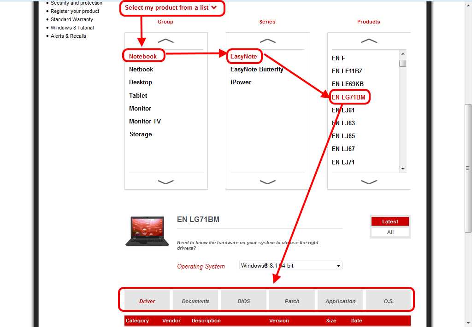Screen dimensions: 472x327
Task: Choose Monitor TV group
Action: [145, 121]
